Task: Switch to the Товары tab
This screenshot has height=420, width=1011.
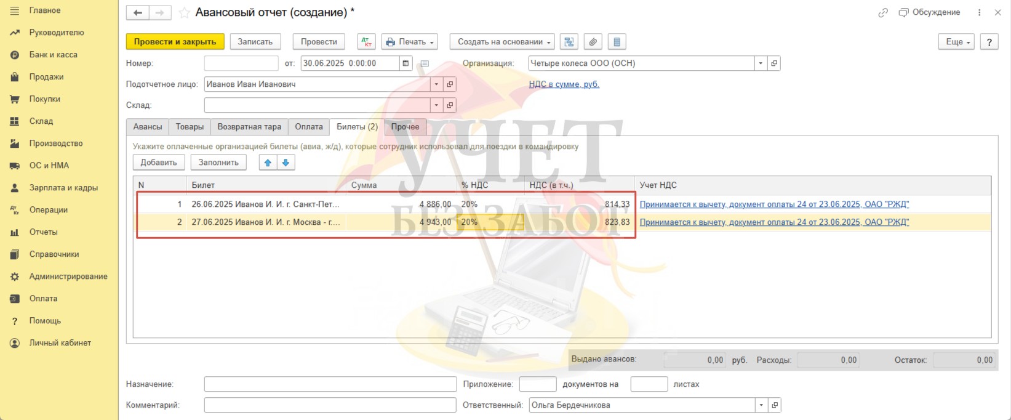Action: coord(190,127)
